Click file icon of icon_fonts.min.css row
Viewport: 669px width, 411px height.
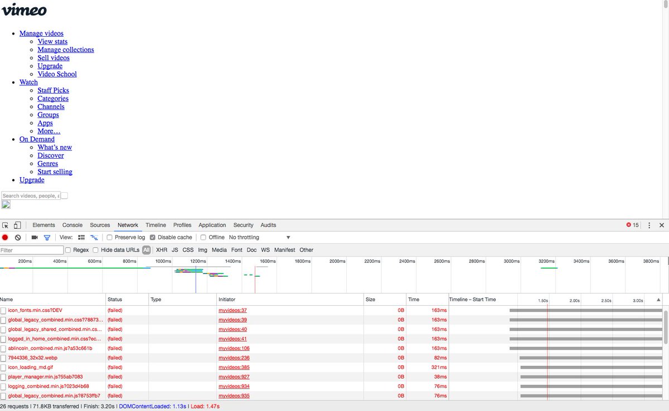click(3, 310)
